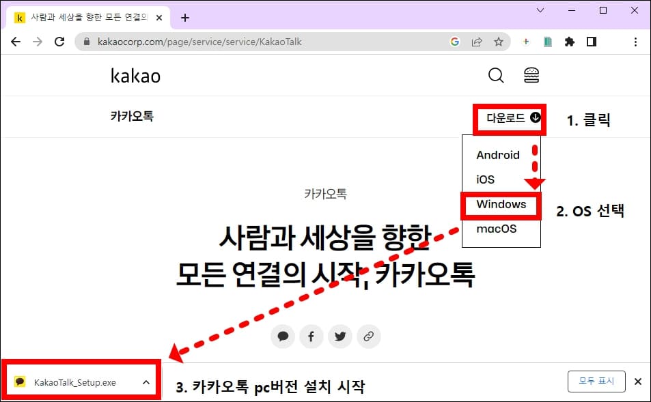
Task: Reload the page with the refresh icon
Action: click(x=59, y=42)
